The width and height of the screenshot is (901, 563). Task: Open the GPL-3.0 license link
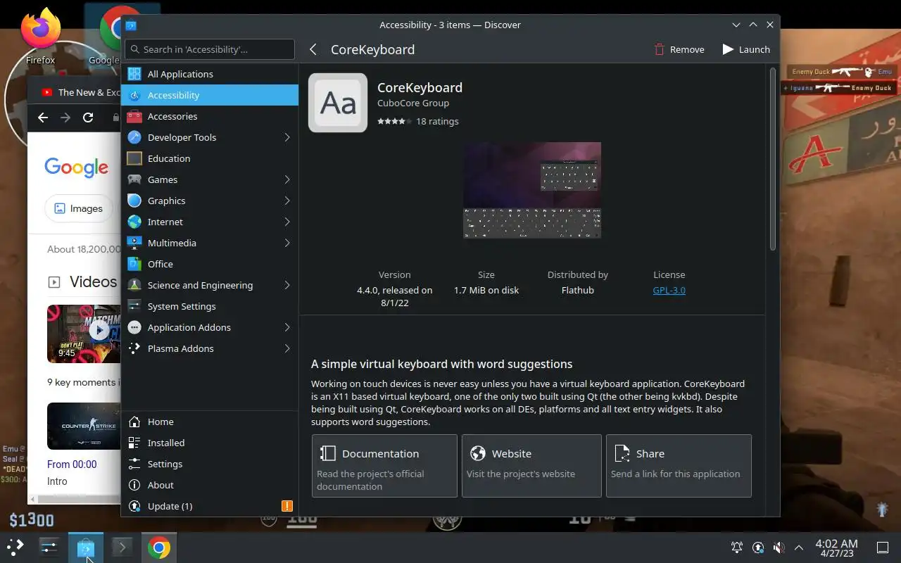[x=669, y=290]
